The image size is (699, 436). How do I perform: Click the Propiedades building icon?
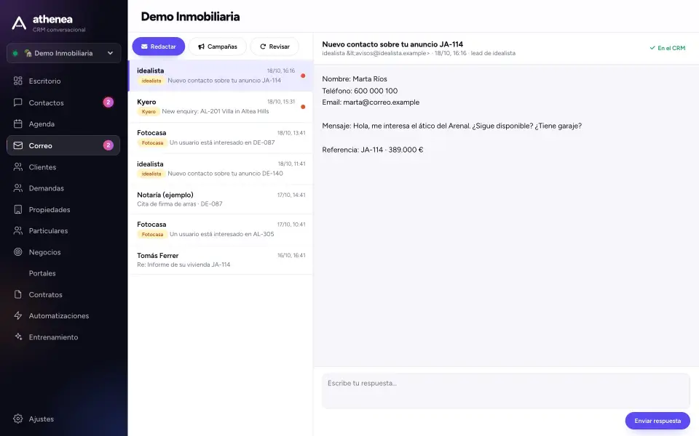pos(17,209)
